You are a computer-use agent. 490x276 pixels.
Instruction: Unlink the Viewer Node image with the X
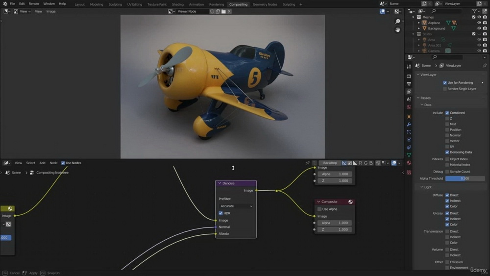[229, 11]
